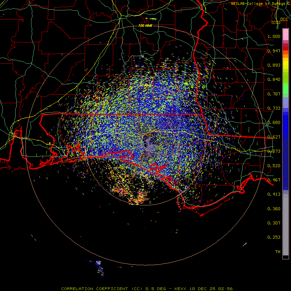This screenshot has width=291, height=291.
Task: Click the 100 NMI range ring label
Action: click(145, 26)
